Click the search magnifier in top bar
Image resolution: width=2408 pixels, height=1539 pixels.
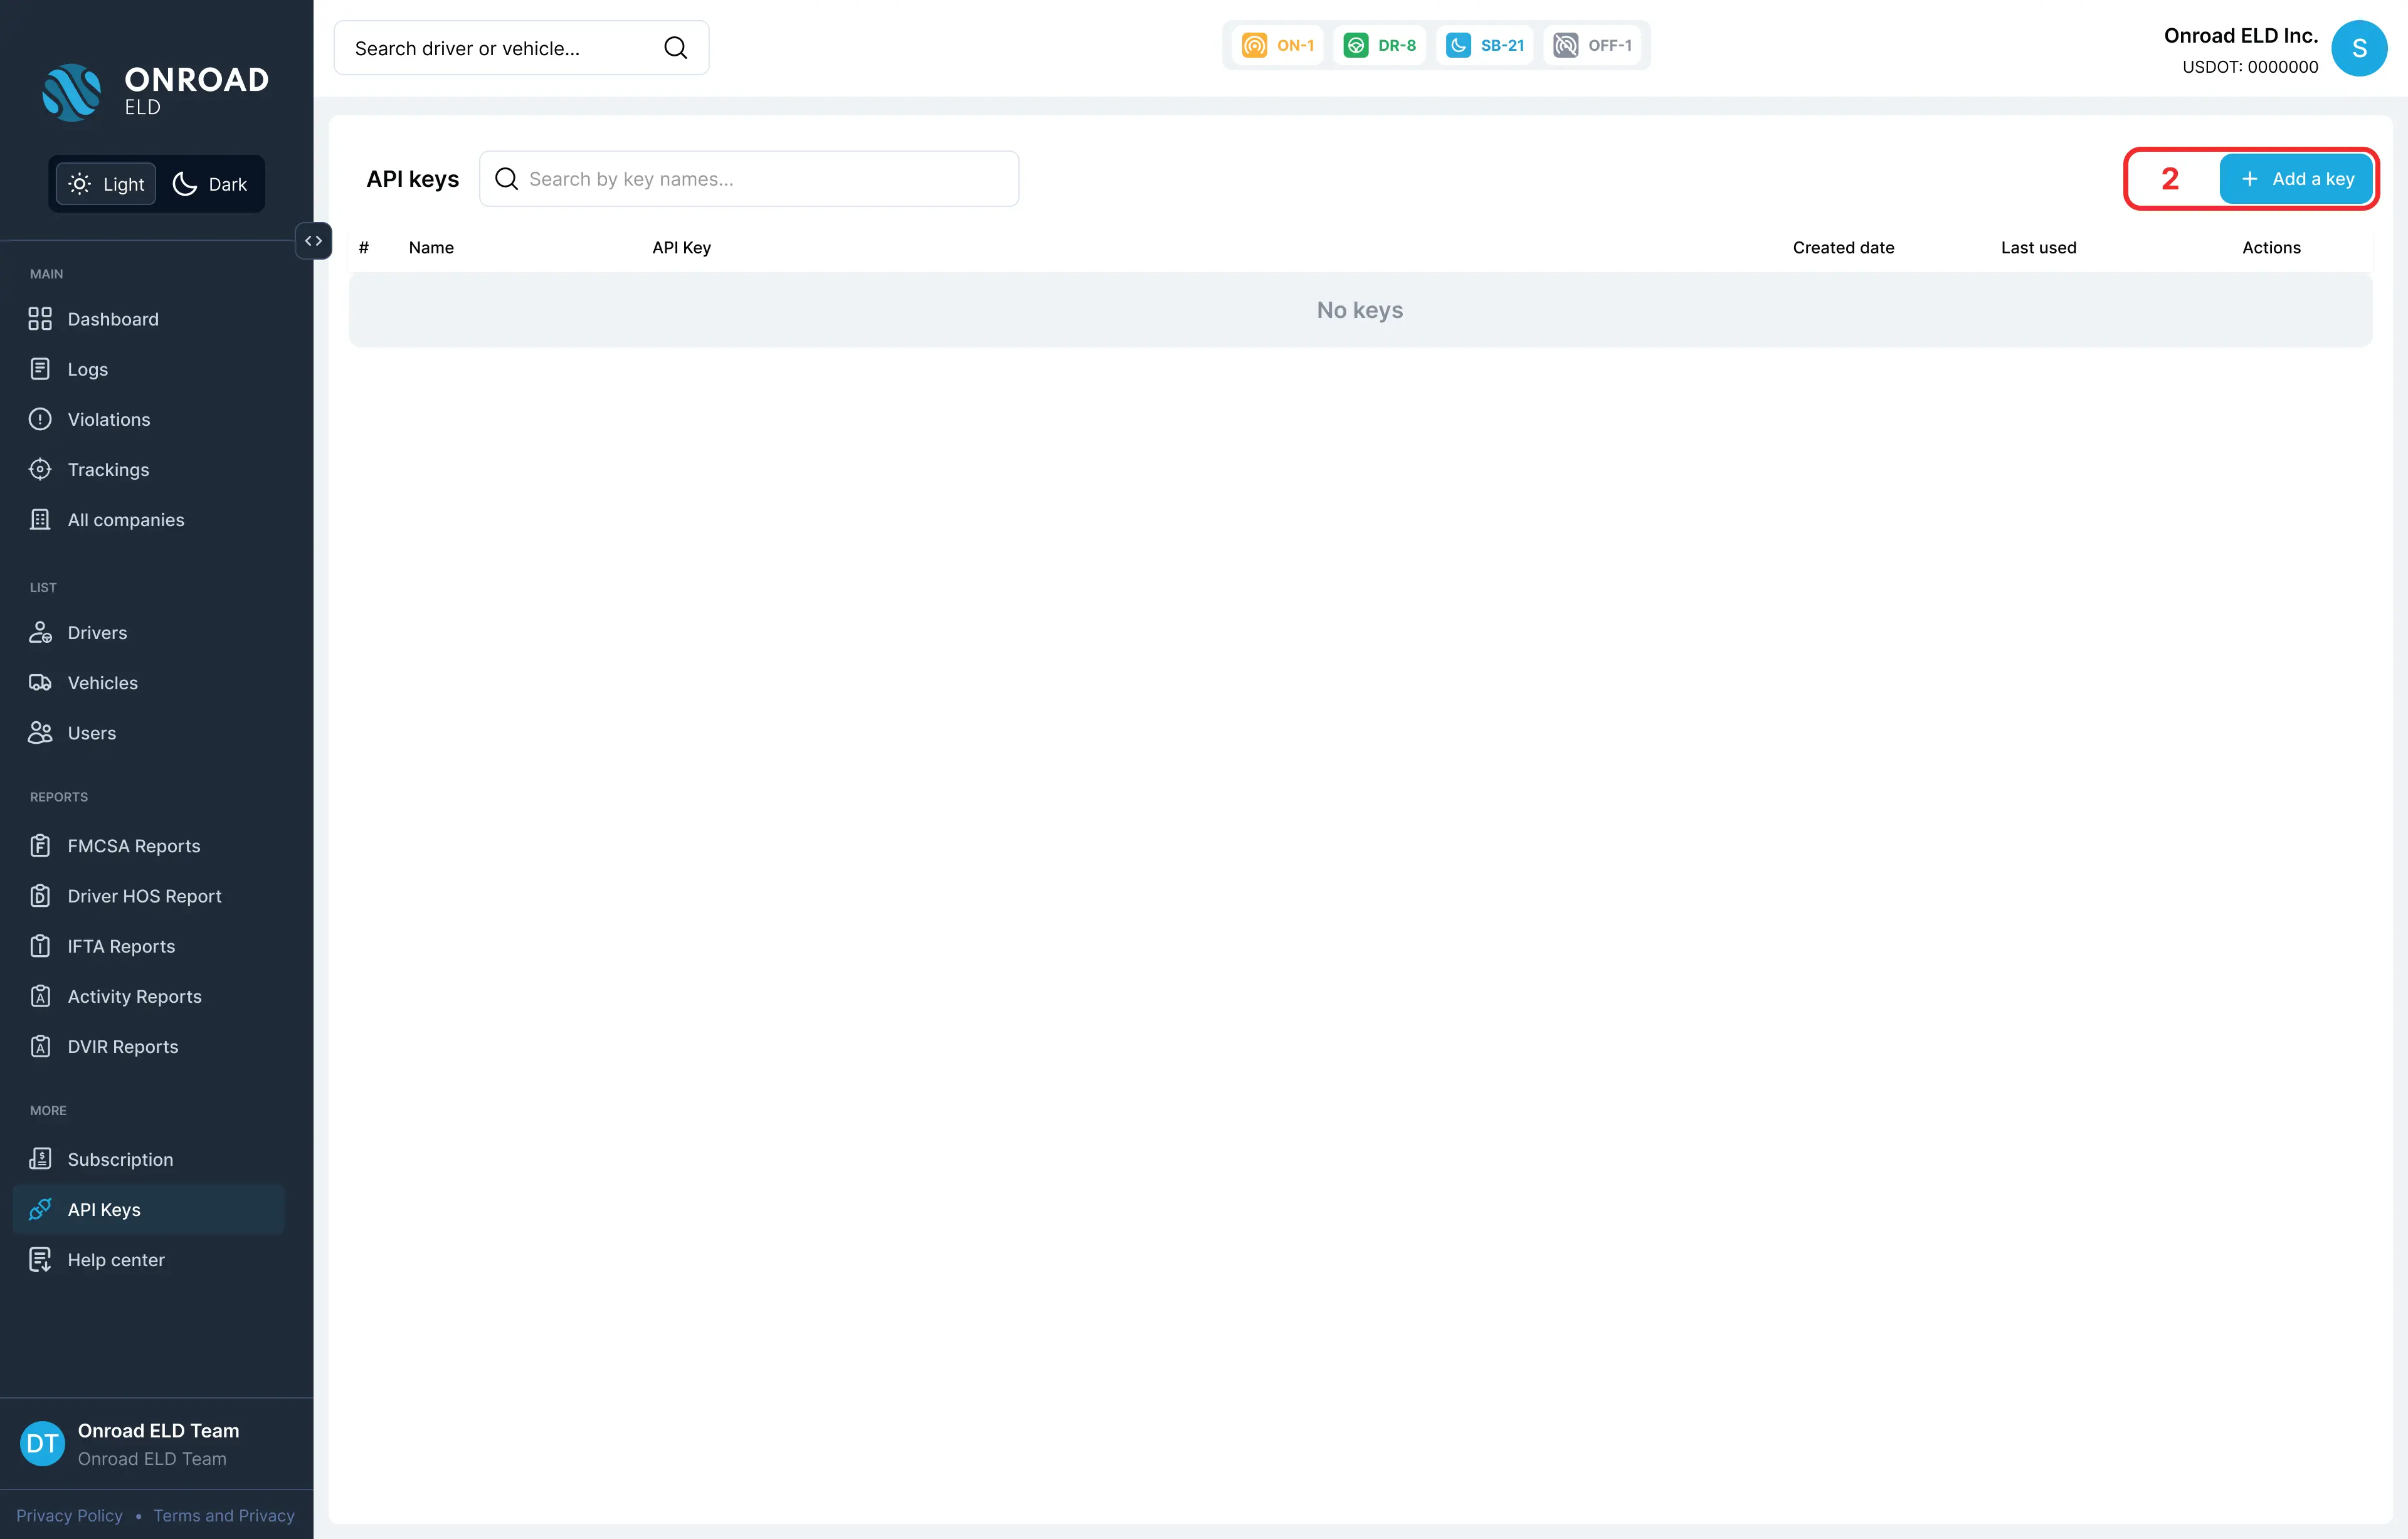click(676, 48)
